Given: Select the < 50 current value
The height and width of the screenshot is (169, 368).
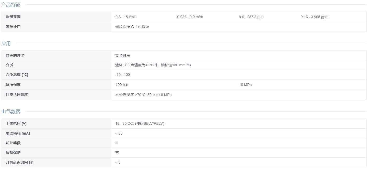Looking at the screenshot, I should (x=119, y=133).
